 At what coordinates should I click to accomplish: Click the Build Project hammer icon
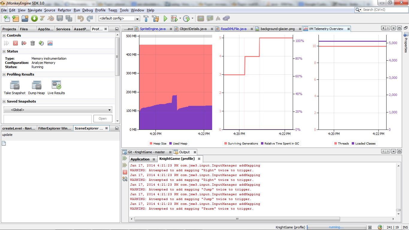146,18
